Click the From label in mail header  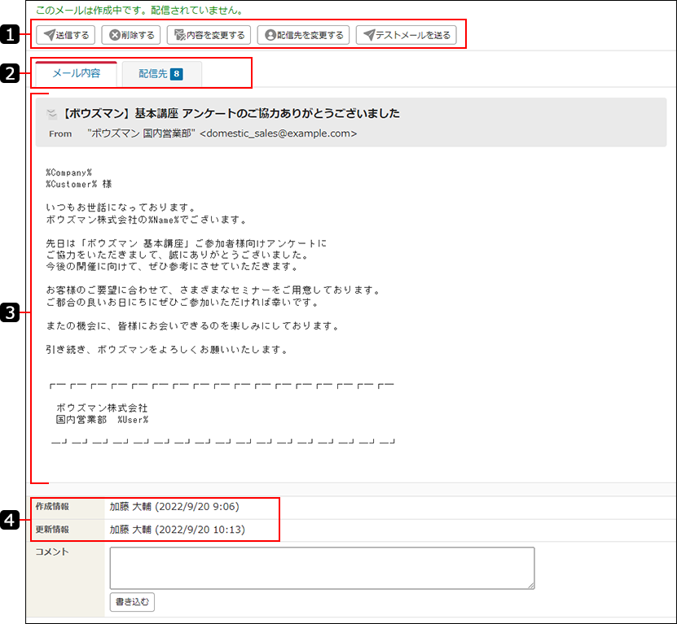pyautogui.click(x=60, y=133)
